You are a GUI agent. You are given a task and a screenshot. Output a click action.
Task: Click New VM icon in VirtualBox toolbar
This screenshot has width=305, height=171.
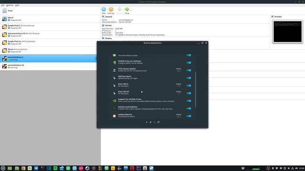point(104,9)
